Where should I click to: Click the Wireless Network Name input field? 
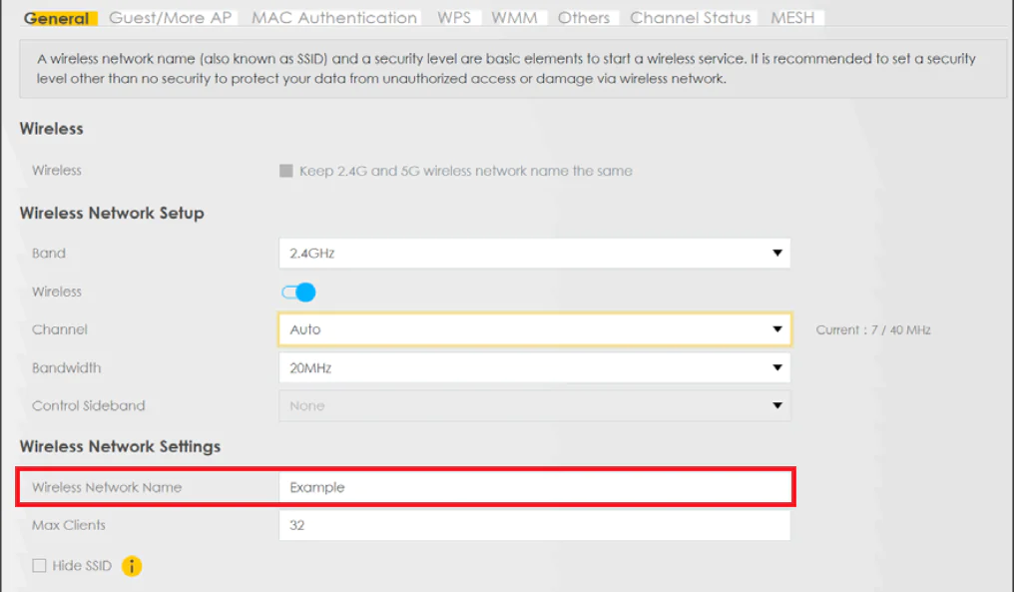coord(534,488)
